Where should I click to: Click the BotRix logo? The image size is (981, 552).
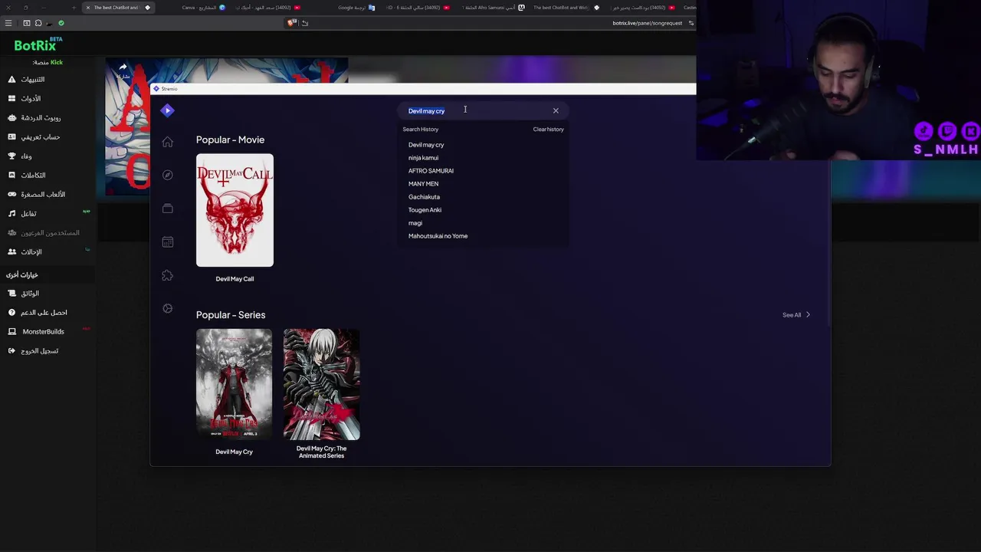point(38,44)
